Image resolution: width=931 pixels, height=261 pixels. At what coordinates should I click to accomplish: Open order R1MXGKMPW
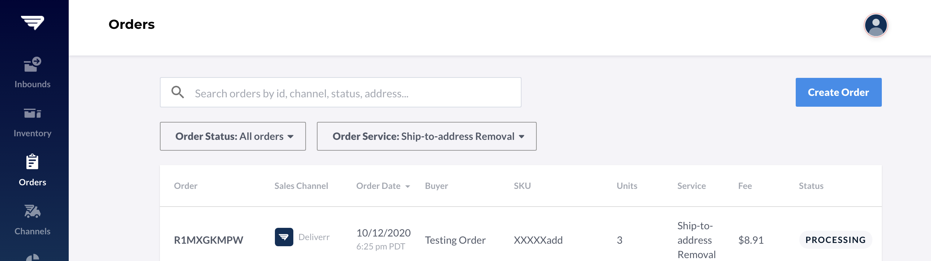209,240
